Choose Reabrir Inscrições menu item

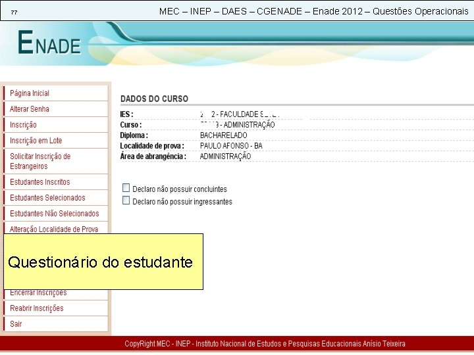pyautogui.click(x=55, y=308)
